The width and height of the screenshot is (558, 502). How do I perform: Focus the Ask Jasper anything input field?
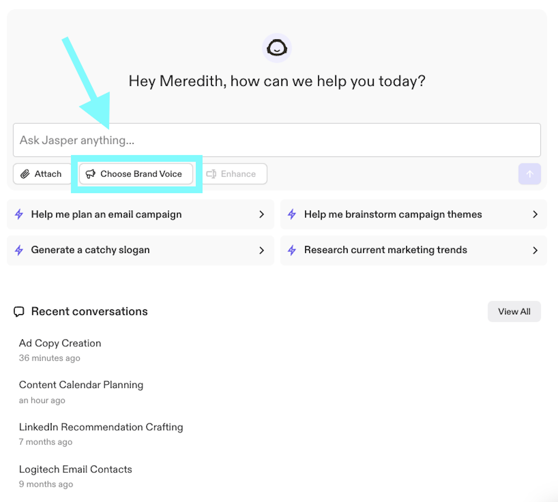pyautogui.click(x=277, y=140)
